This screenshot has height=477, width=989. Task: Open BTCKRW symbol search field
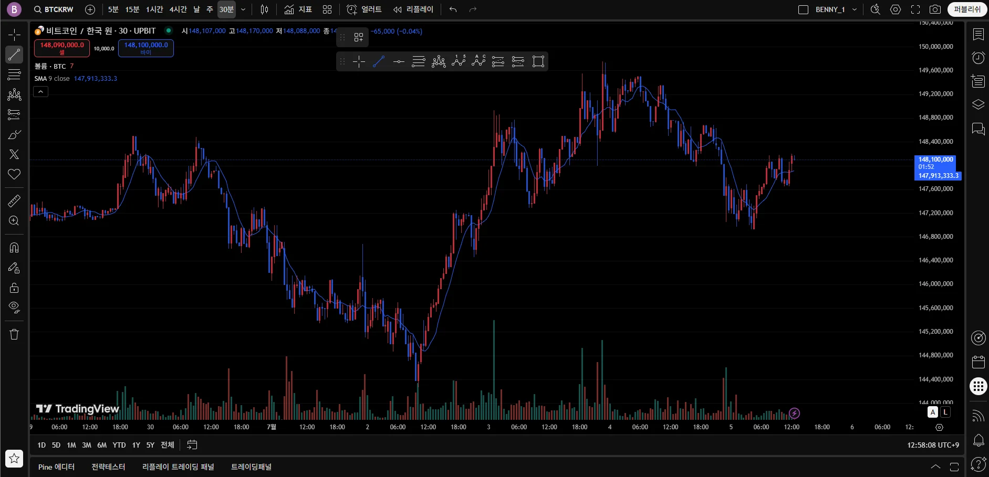point(54,9)
